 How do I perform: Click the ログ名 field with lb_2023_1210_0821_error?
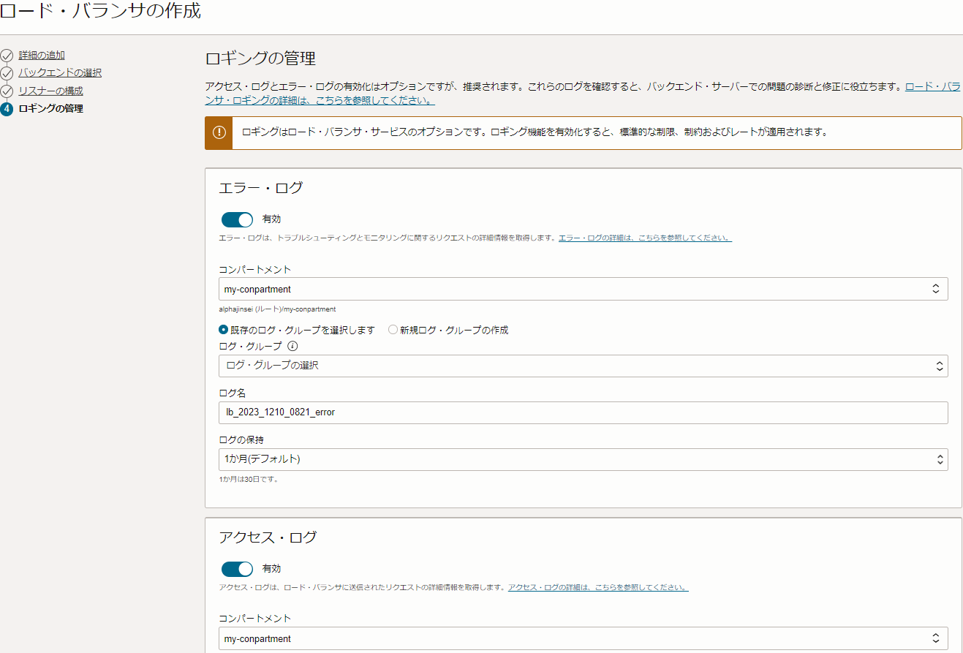(x=584, y=412)
